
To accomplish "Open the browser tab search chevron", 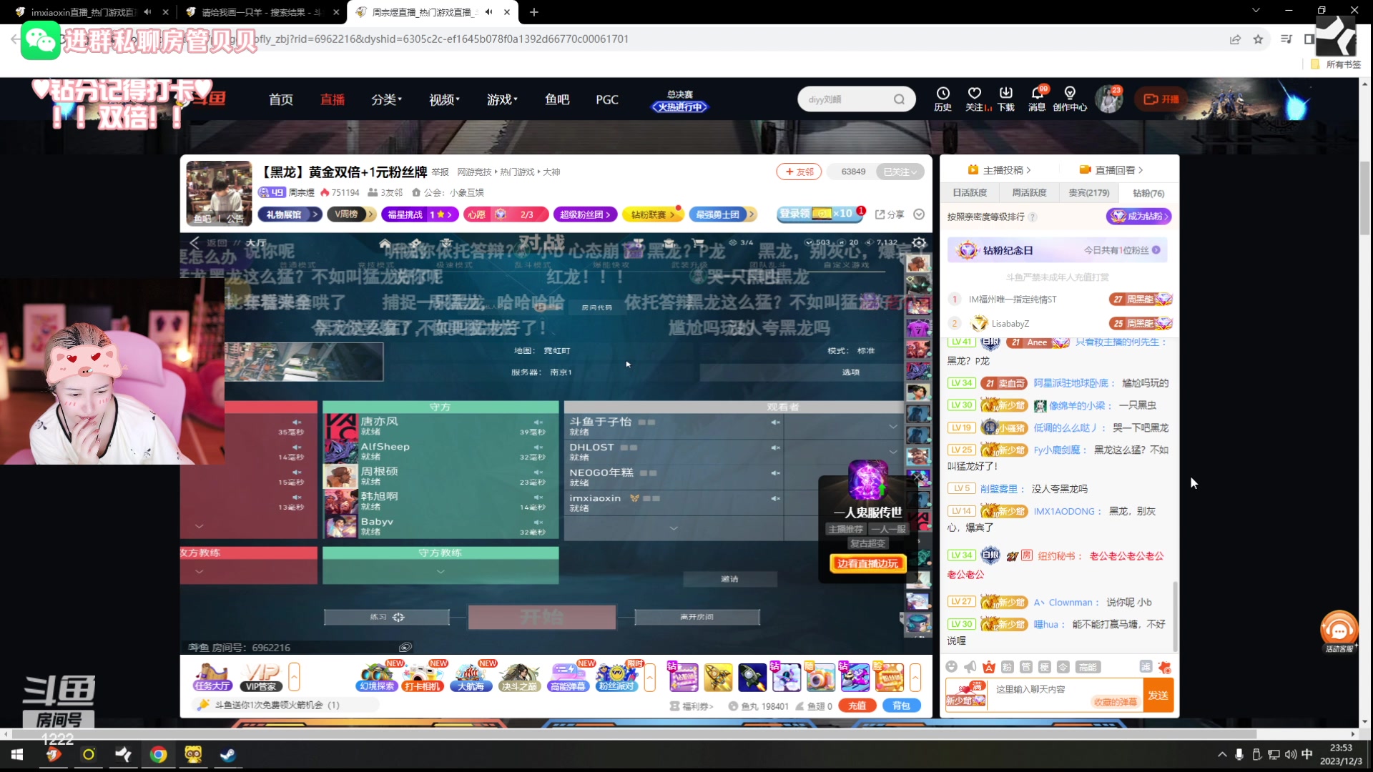I will pyautogui.click(x=1256, y=11).
